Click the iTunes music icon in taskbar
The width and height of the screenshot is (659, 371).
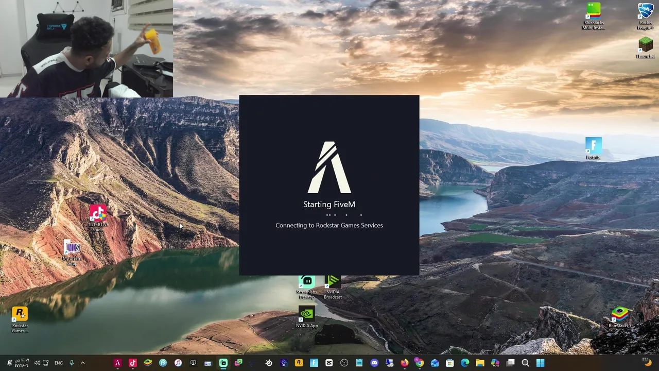coord(178,363)
